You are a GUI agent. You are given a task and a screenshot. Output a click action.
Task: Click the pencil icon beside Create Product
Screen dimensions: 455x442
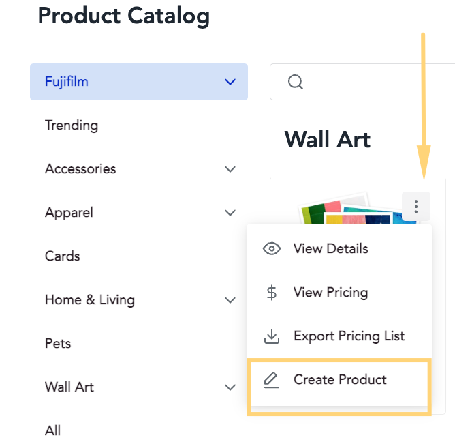[x=271, y=380]
